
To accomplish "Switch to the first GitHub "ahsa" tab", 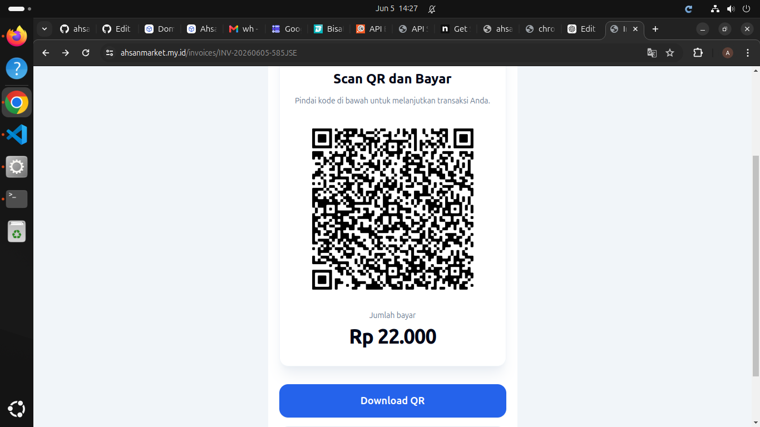I will (x=75, y=29).
